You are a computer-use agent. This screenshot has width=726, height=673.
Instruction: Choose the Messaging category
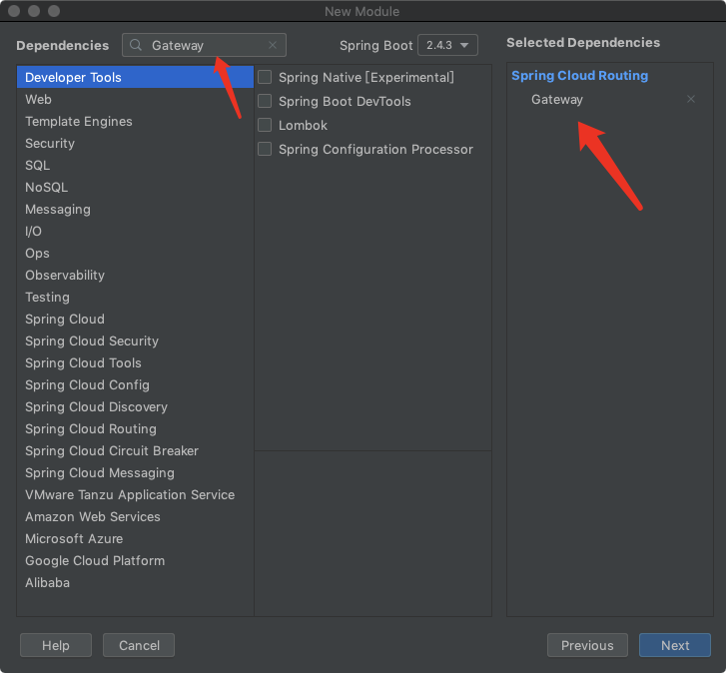(135, 210)
